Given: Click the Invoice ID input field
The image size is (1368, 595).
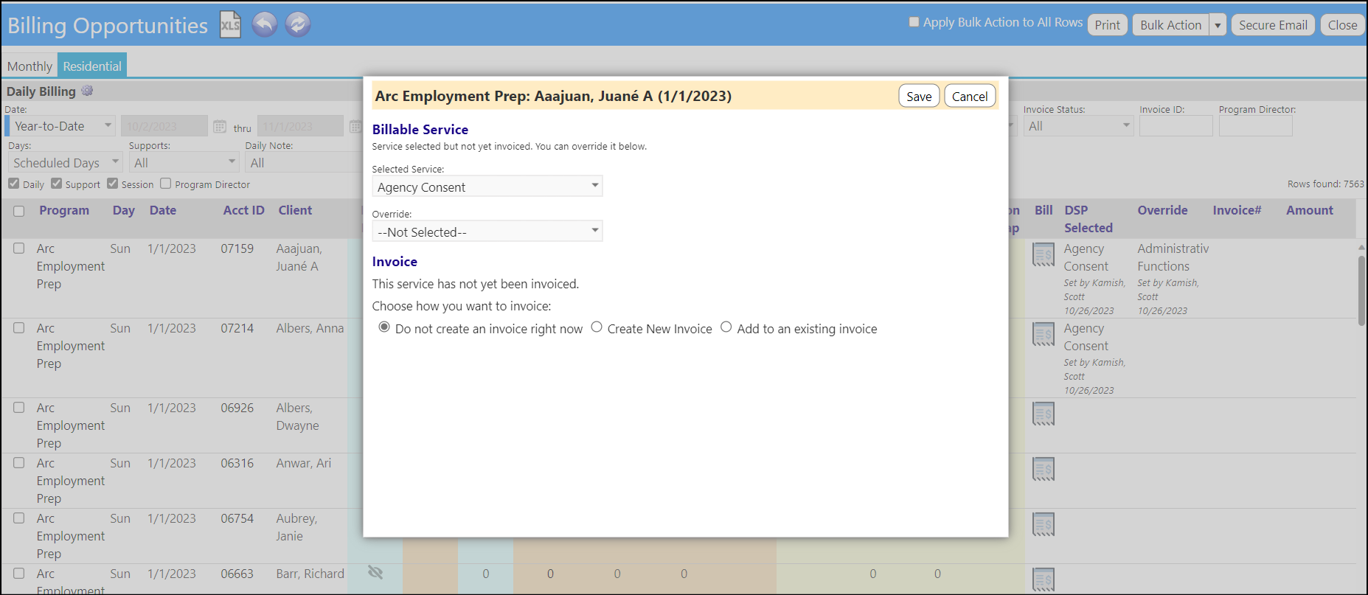Looking at the screenshot, I should click(x=1176, y=126).
